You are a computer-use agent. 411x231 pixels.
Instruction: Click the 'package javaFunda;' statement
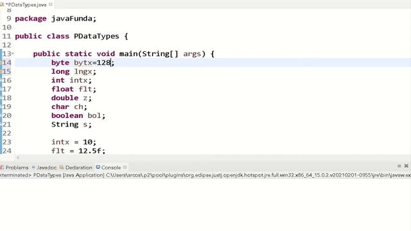[x=56, y=19]
